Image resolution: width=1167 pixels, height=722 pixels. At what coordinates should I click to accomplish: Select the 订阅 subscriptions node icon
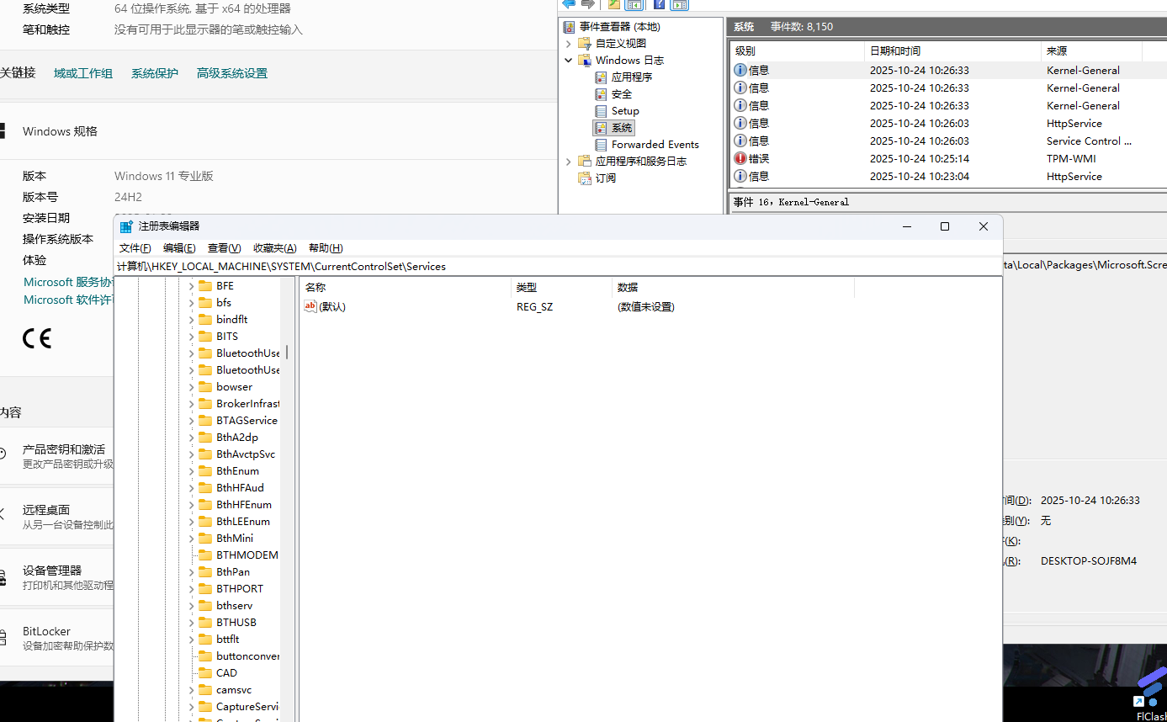click(x=585, y=178)
